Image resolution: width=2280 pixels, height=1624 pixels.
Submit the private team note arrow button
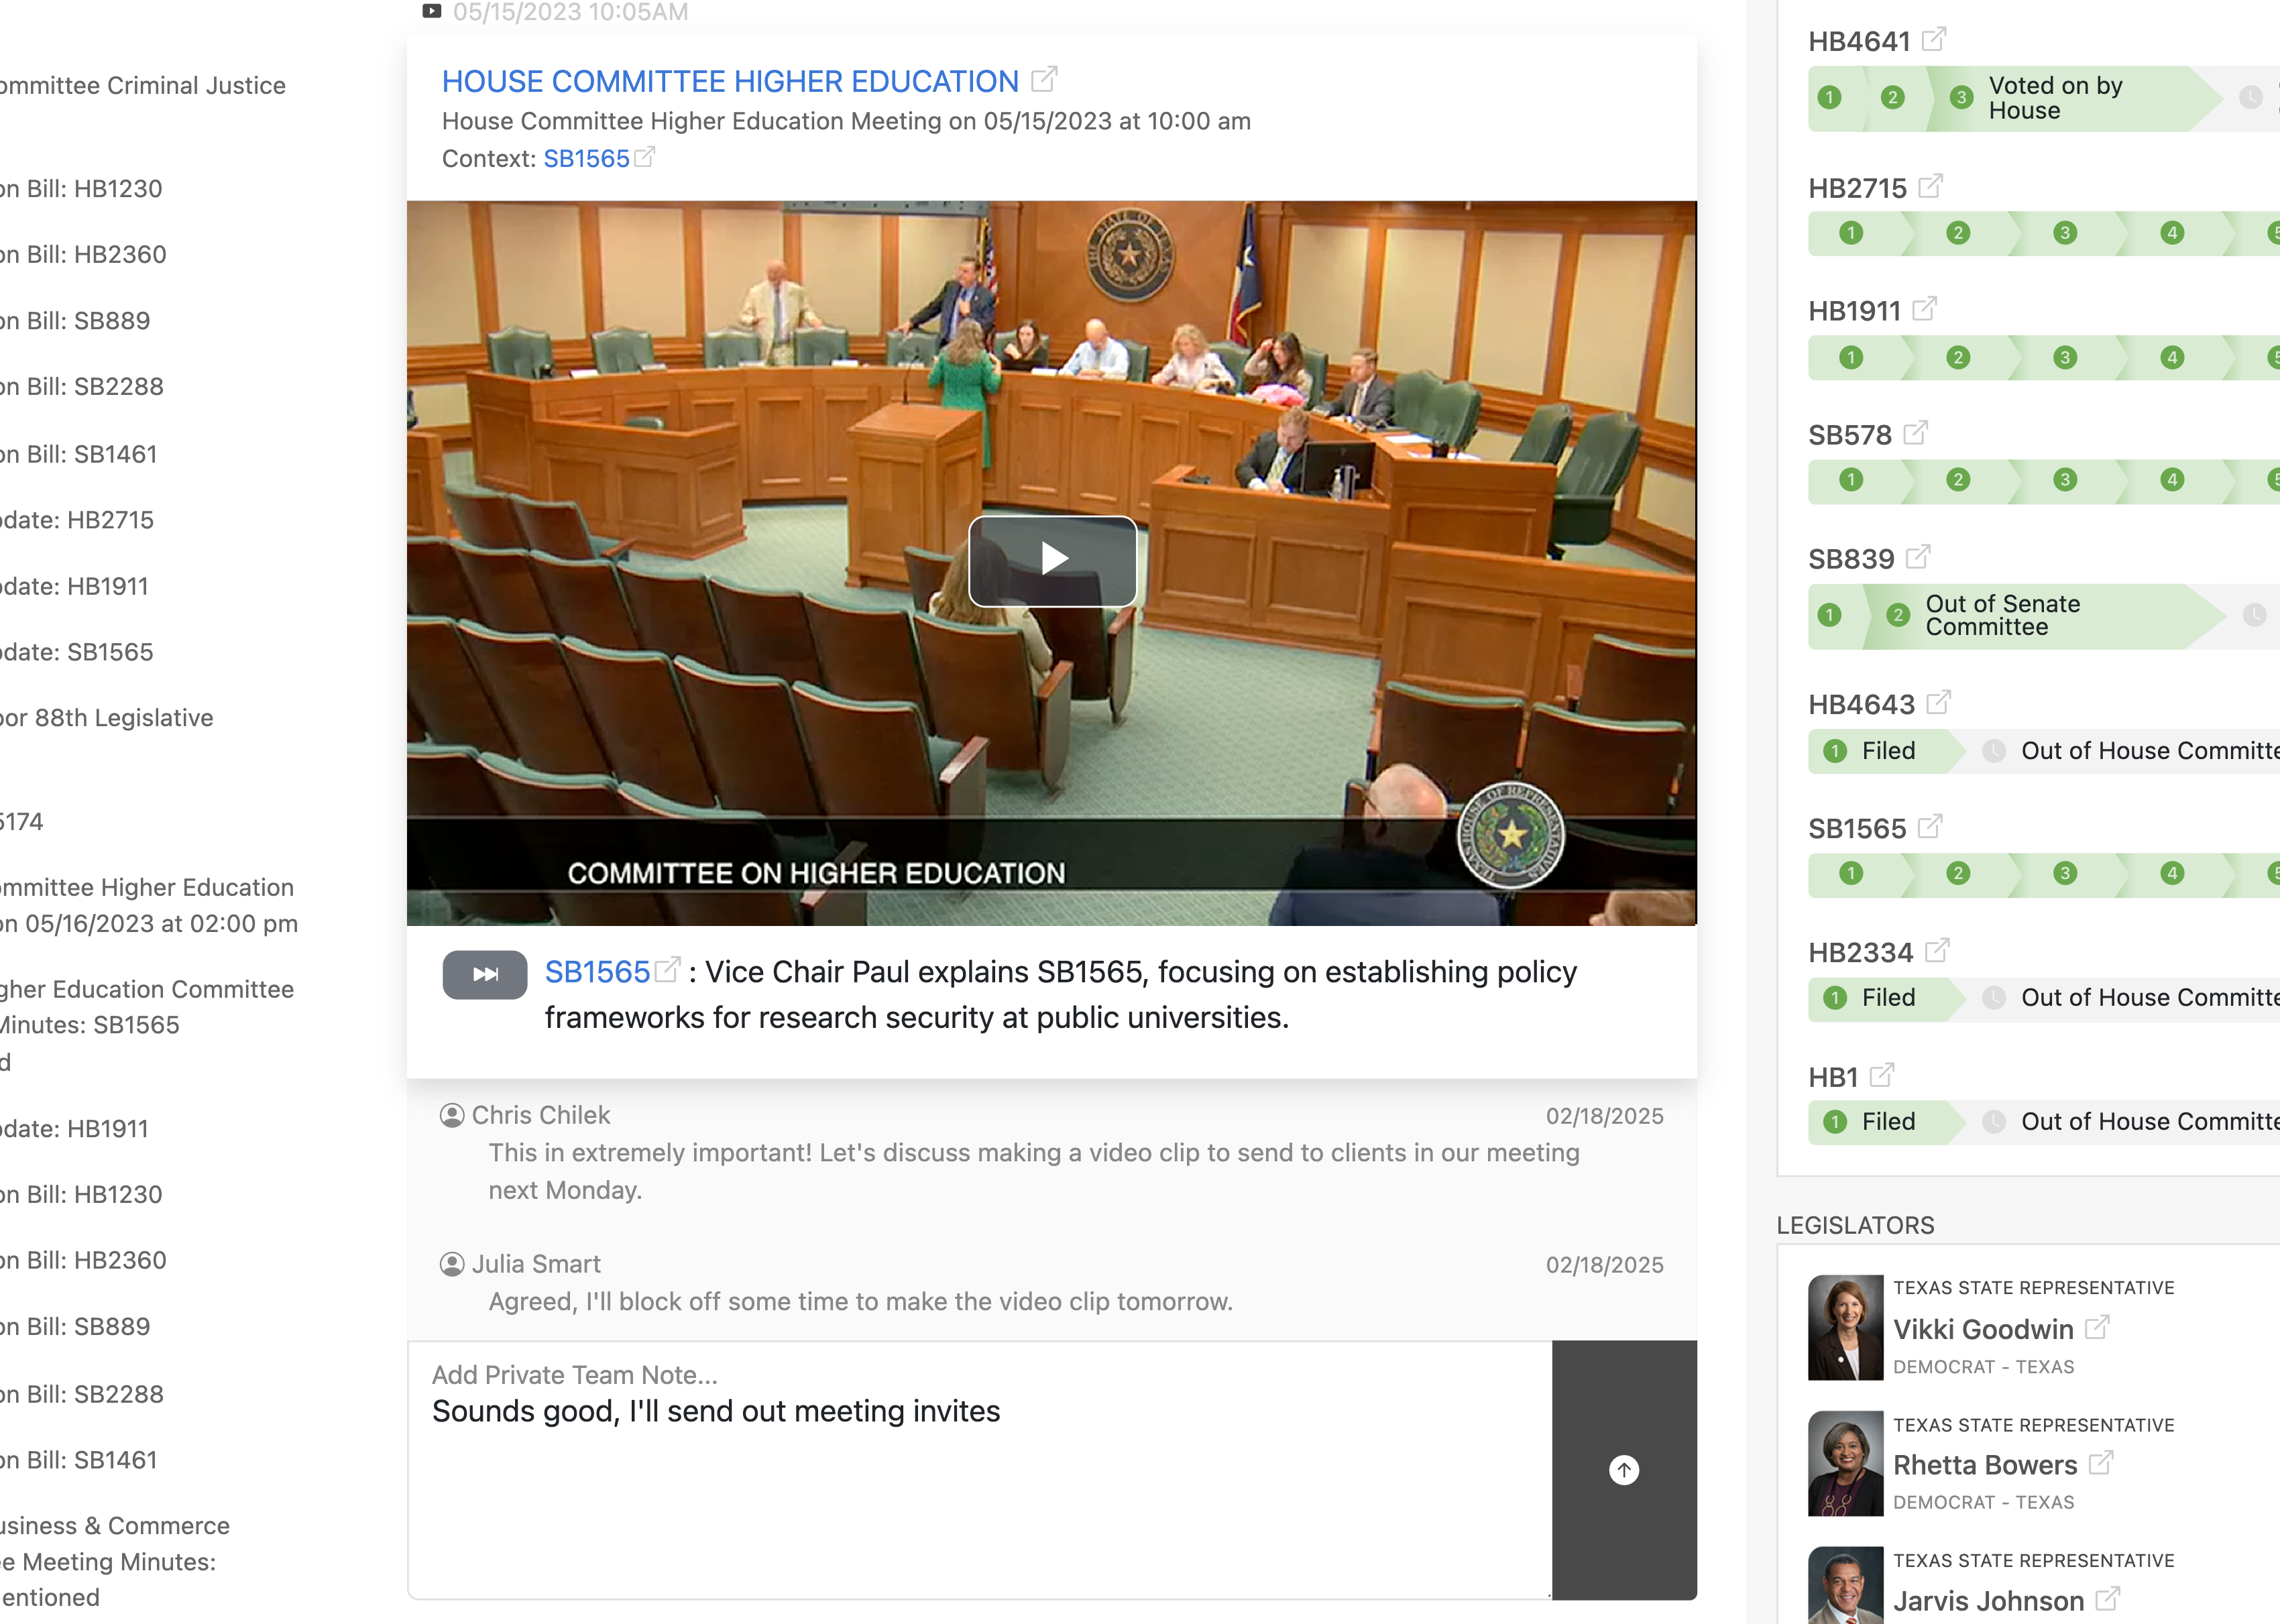point(1624,1469)
